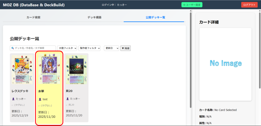
Task: Click the author icon on the 貝20 card
Action: point(67,99)
